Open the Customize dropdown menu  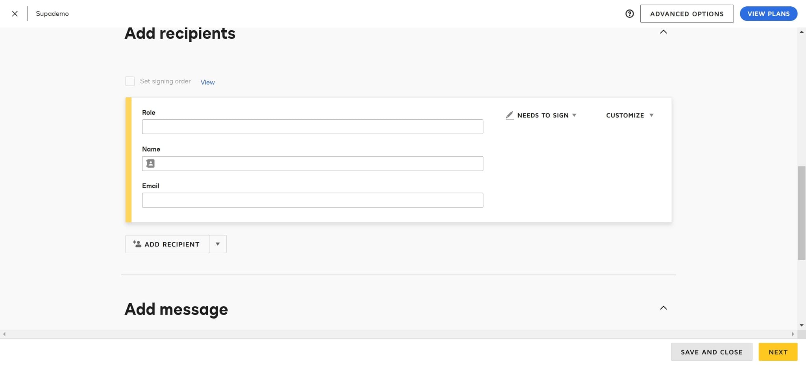pyautogui.click(x=629, y=115)
